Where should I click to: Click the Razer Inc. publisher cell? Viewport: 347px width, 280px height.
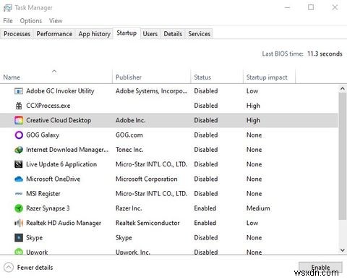pos(129,208)
